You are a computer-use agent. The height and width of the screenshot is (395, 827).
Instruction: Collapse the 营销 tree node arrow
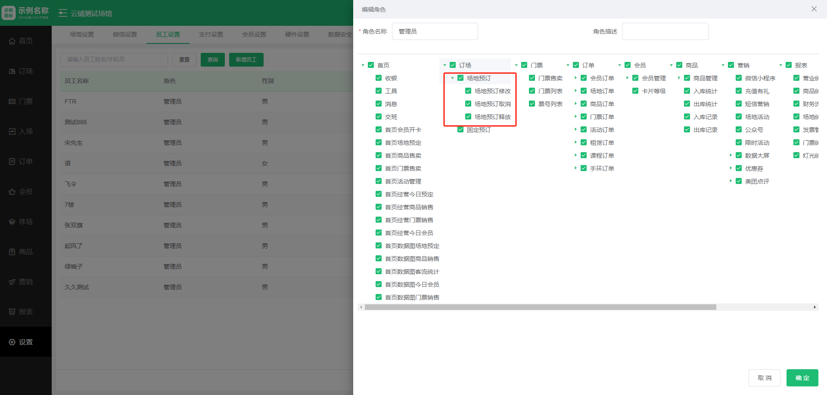(x=723, y=65)
